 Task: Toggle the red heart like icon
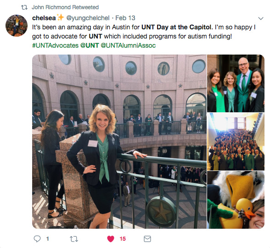tap(111, 239)
